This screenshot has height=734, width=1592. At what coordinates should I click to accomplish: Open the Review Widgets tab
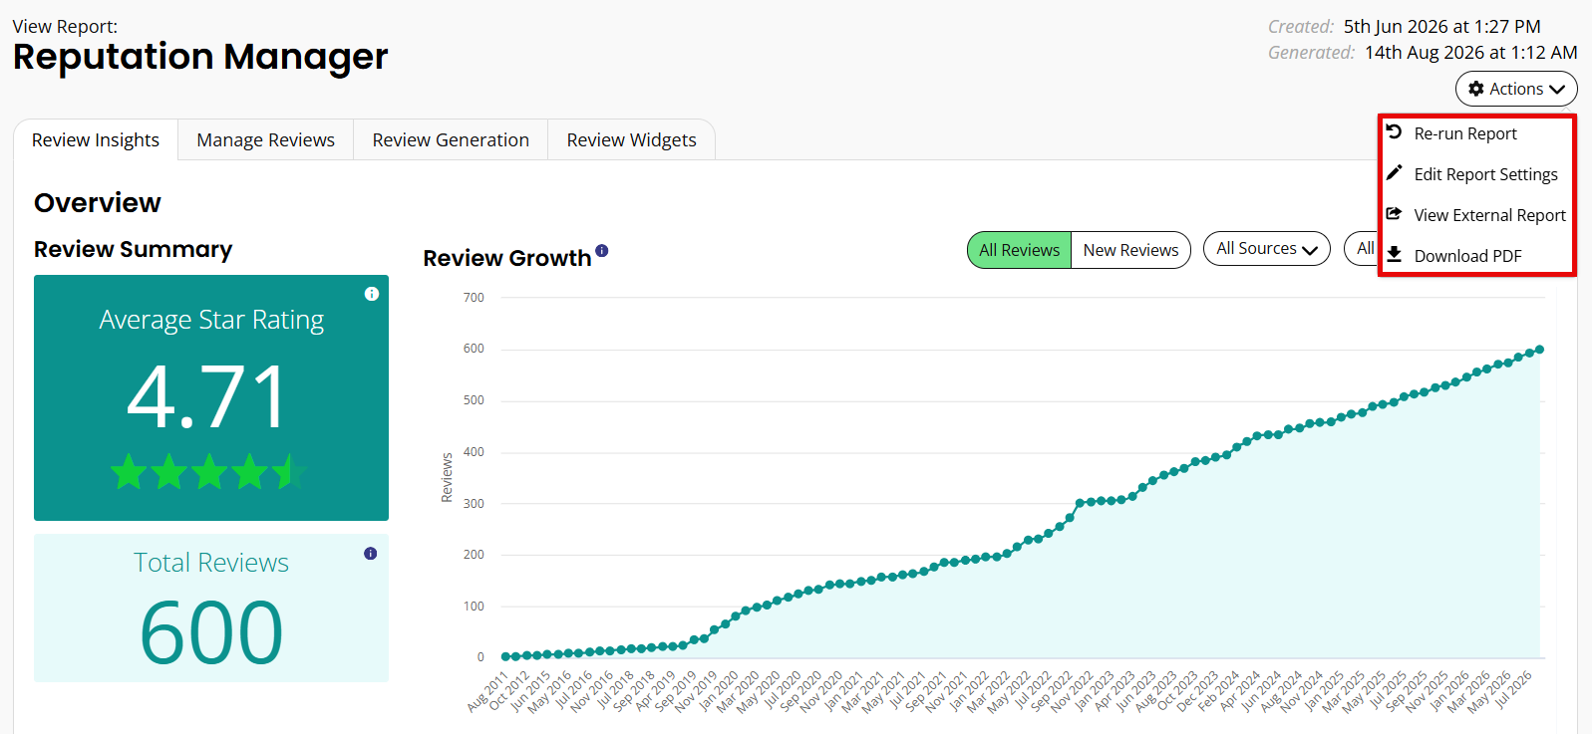(x=631, y=140)
